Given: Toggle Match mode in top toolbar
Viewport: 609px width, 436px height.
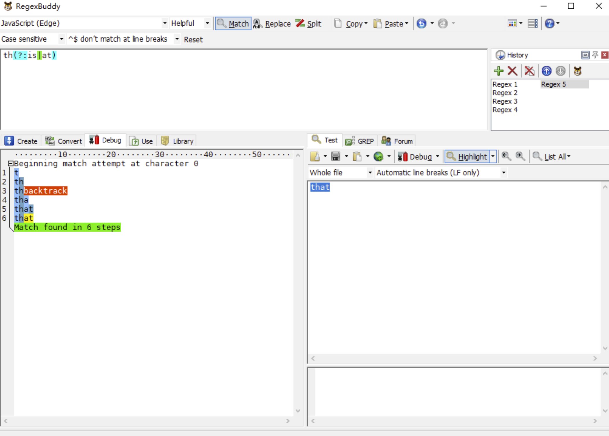Looking at the screenshot, I should [233, 23].
